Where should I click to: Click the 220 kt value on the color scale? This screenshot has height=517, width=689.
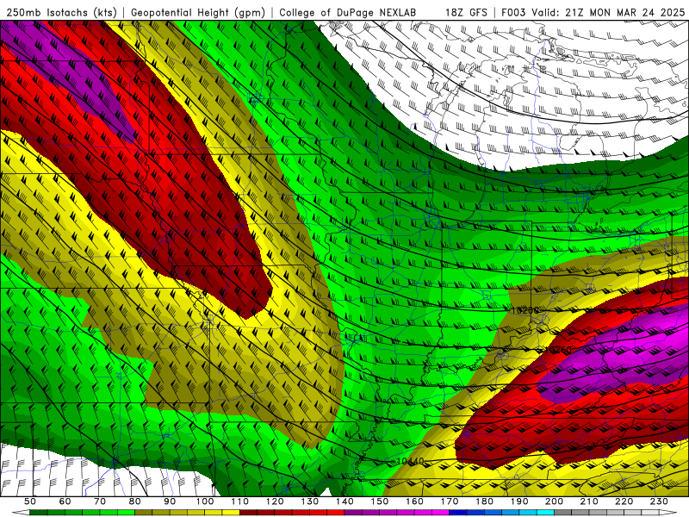624,501
